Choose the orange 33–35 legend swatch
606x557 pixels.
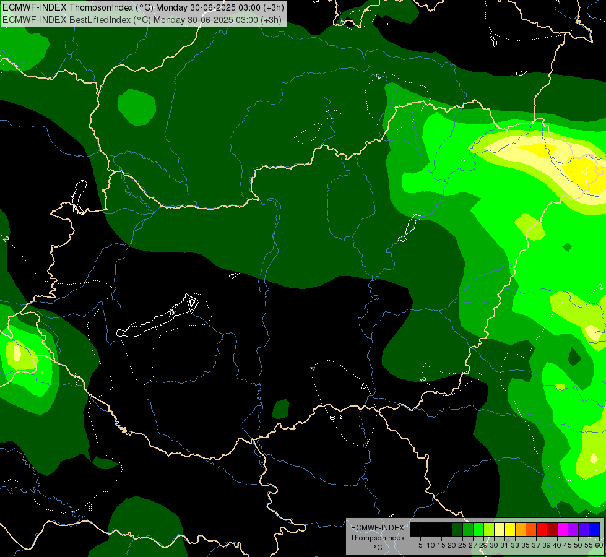[x=521, y=530]
